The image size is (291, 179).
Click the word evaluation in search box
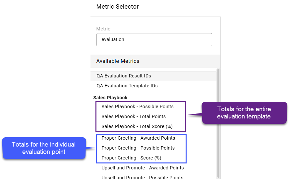(x=113, y=39)
